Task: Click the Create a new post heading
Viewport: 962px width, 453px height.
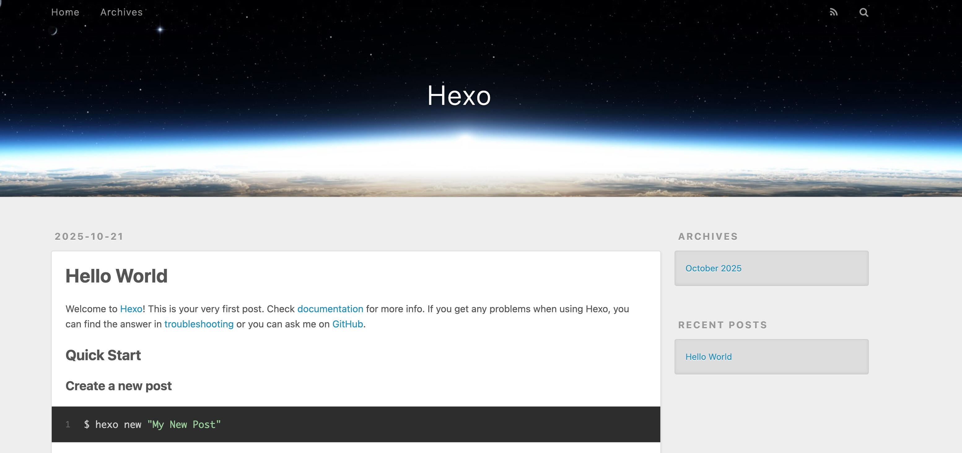Action: [118, 386]
